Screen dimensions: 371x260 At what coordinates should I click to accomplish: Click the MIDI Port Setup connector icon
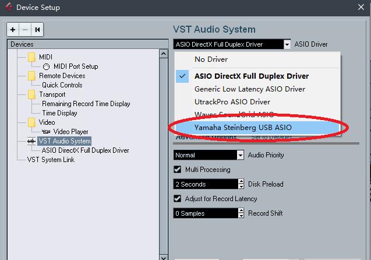point(47,66)
